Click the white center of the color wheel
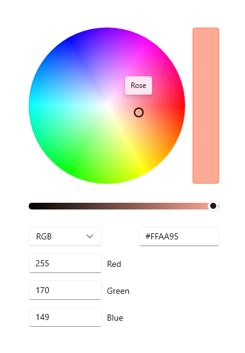 [x=107, y=106]
